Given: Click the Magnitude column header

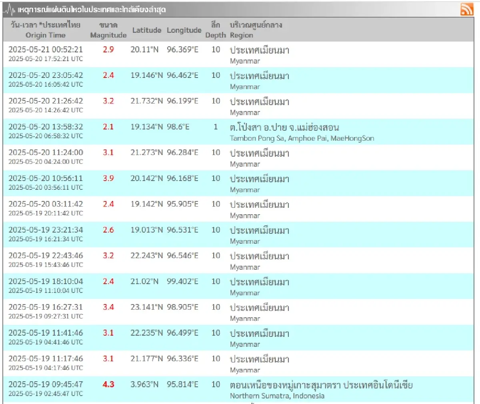Looking at the screenshot, I should point(108,30).
